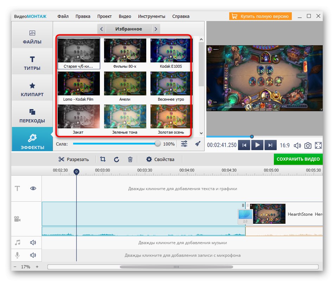Click Купить полную версию button
This screenshot has height=282, width=334.
tap(260, 16)
